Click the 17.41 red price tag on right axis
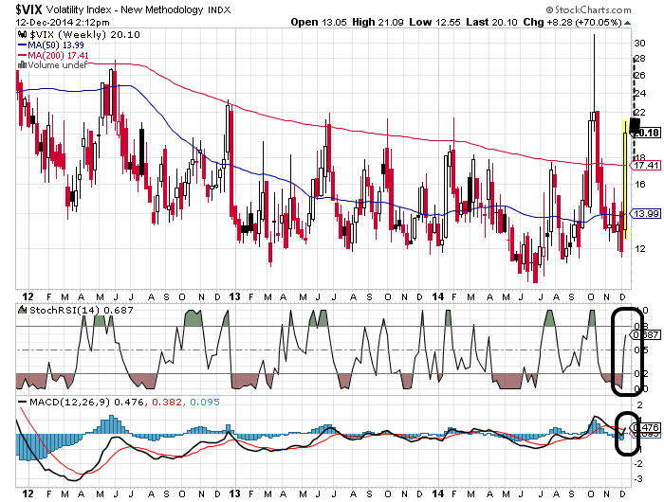Image resolution: width=664 pixels, height=502 pixels. pyautogui.click(x=646, y=165)
